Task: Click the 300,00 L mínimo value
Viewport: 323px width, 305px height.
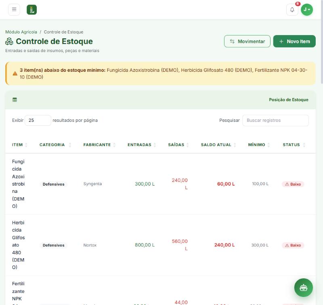Action: (260, 245)
